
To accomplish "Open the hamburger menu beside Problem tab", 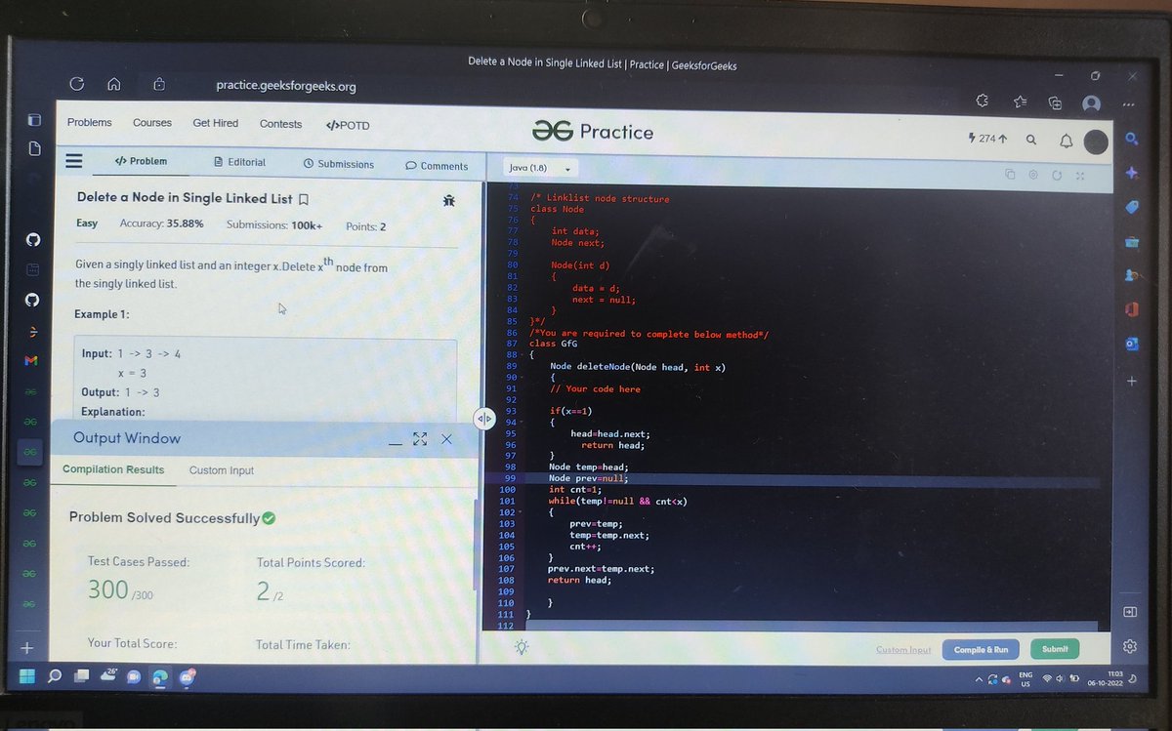I will [x=73, y=160].
